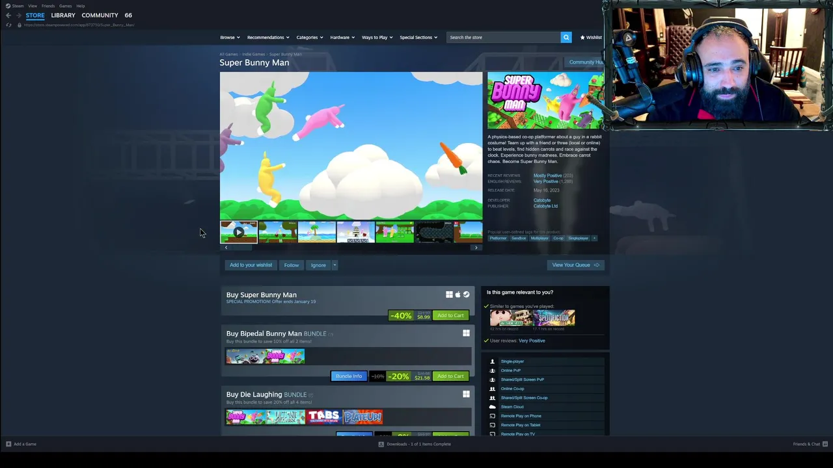Click the Follow button
833x468 pixels.
pos(292,265)
